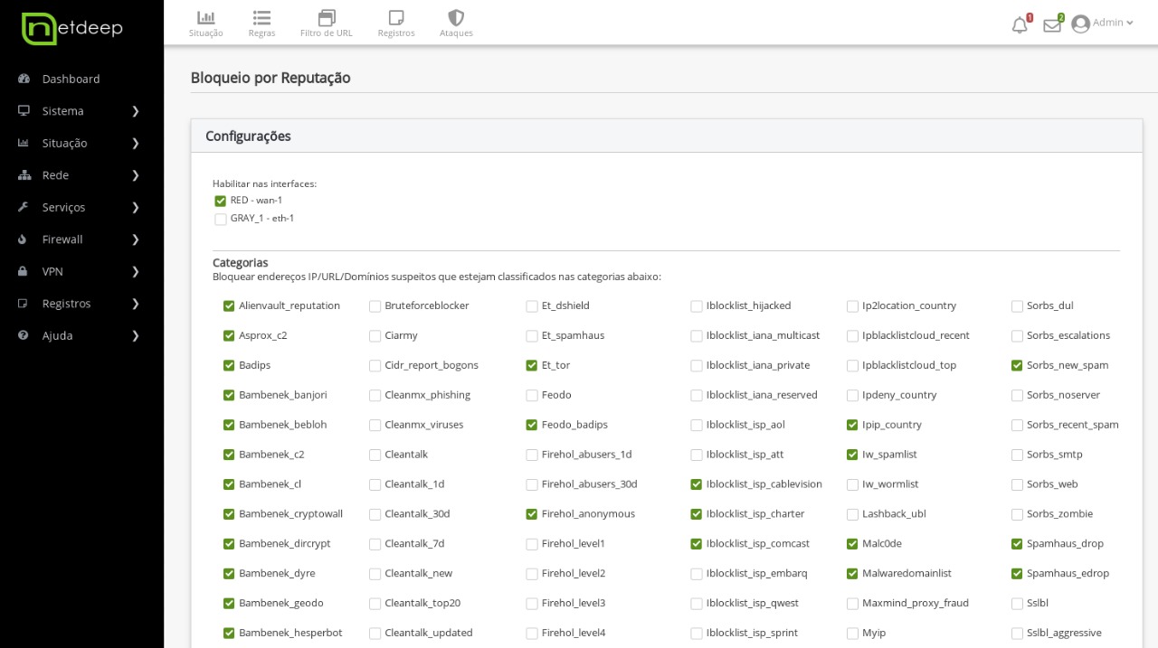1158x648 pixels.
Task: Open the notifications bell icon
Action: (1020, 24)
